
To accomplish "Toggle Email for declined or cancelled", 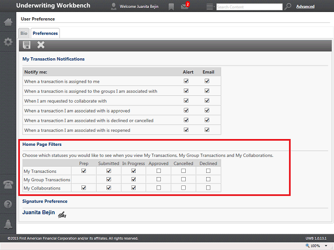I will point(207,120).
